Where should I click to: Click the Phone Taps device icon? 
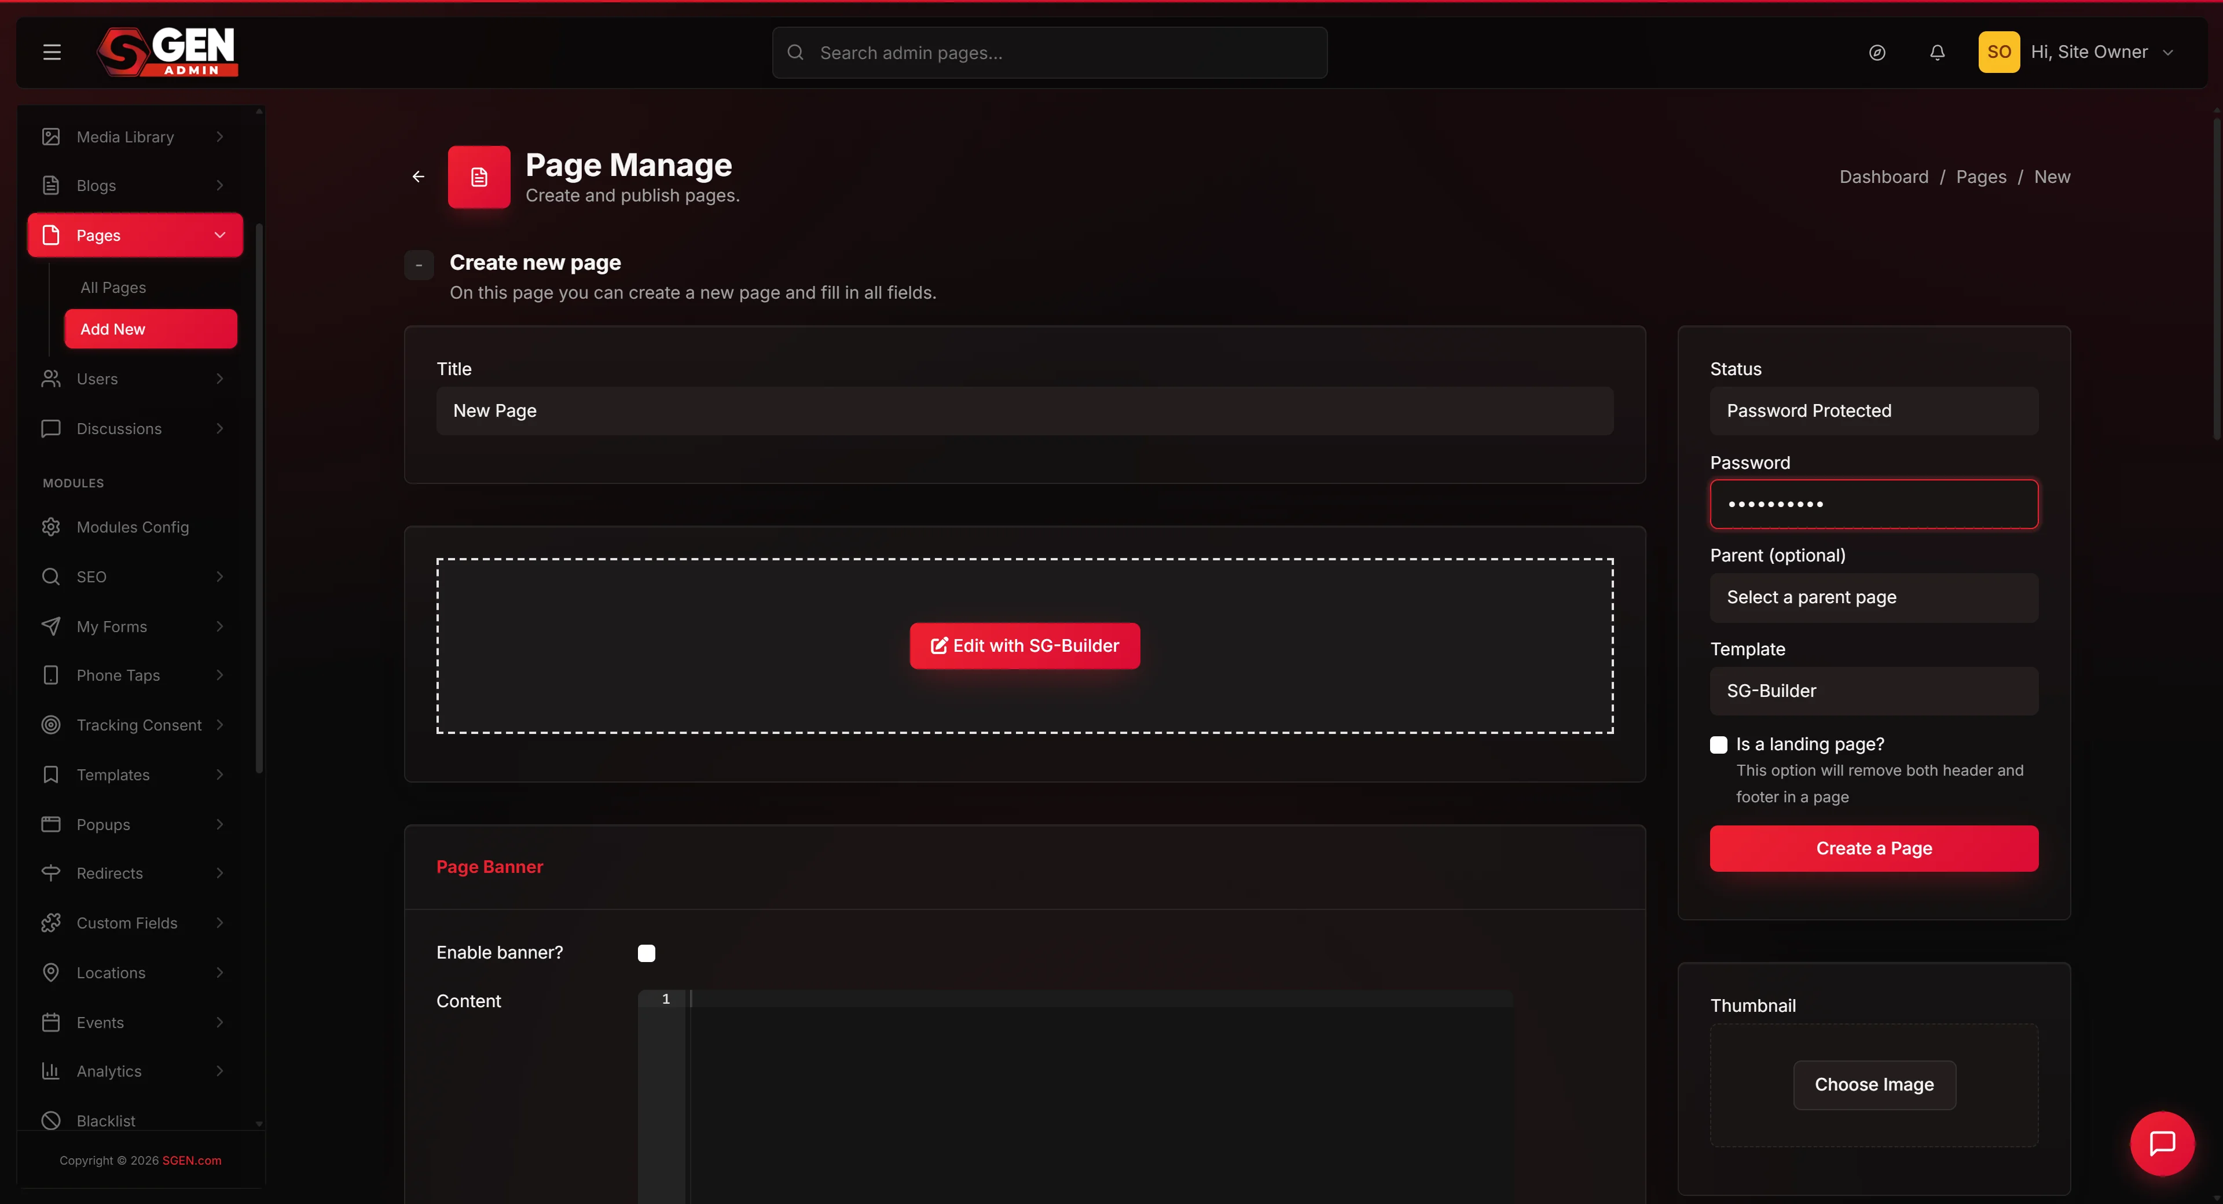(x=51, y=676)
